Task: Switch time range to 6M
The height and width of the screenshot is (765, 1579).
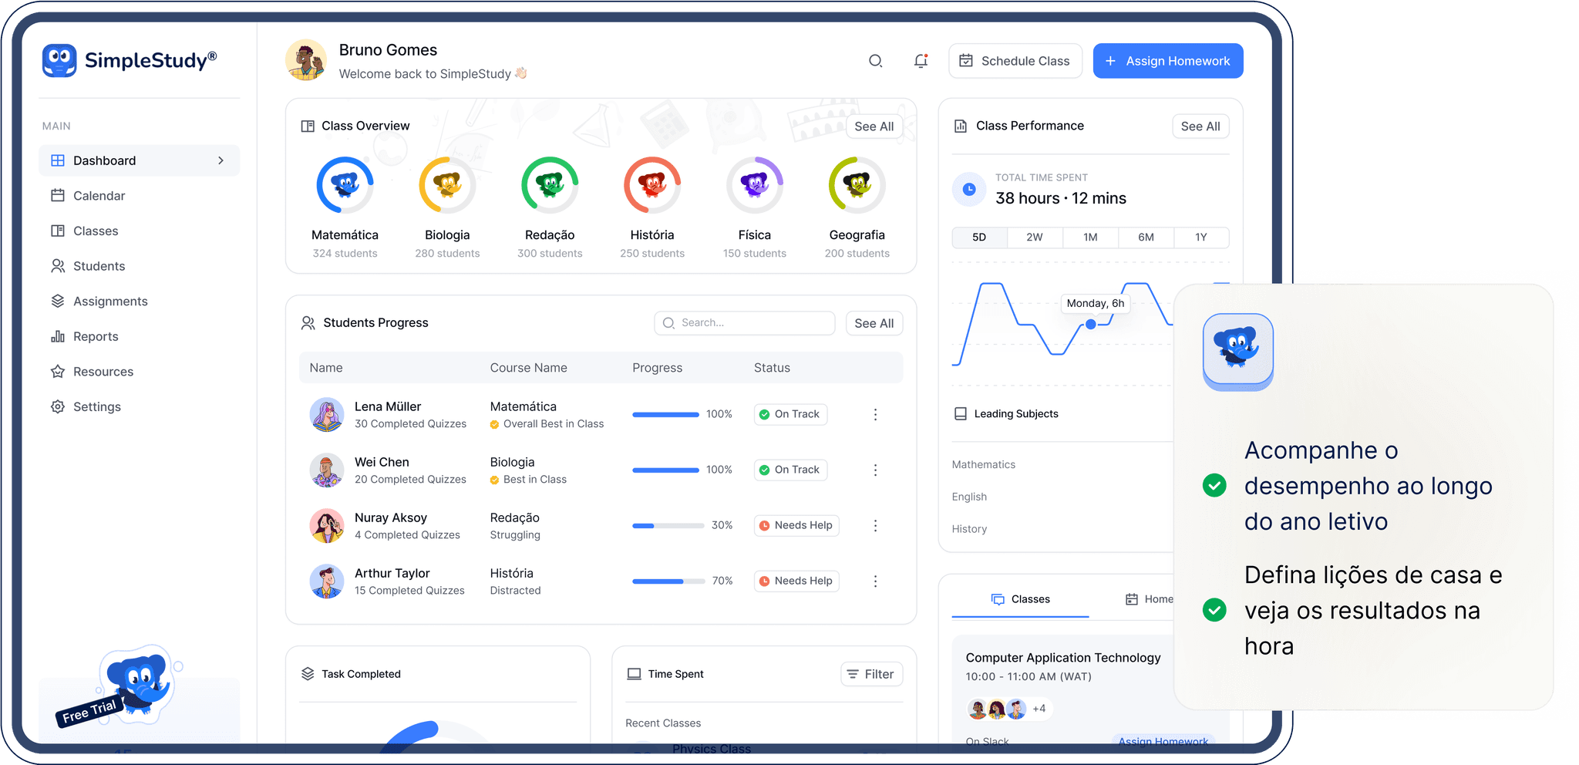Action: 1146,238
